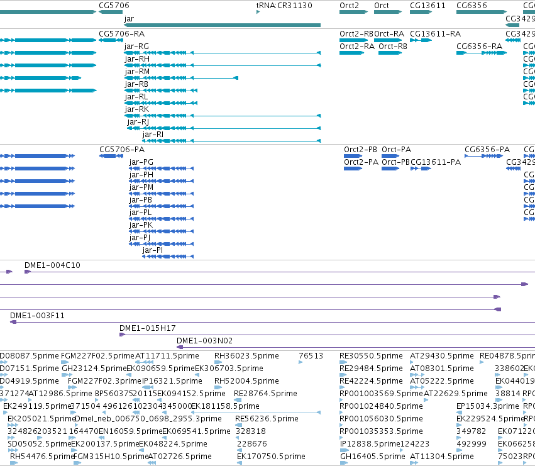Screen dimensions: 535x466
Task: Select the Orct-RA transcript label
Action: (389, 34)
